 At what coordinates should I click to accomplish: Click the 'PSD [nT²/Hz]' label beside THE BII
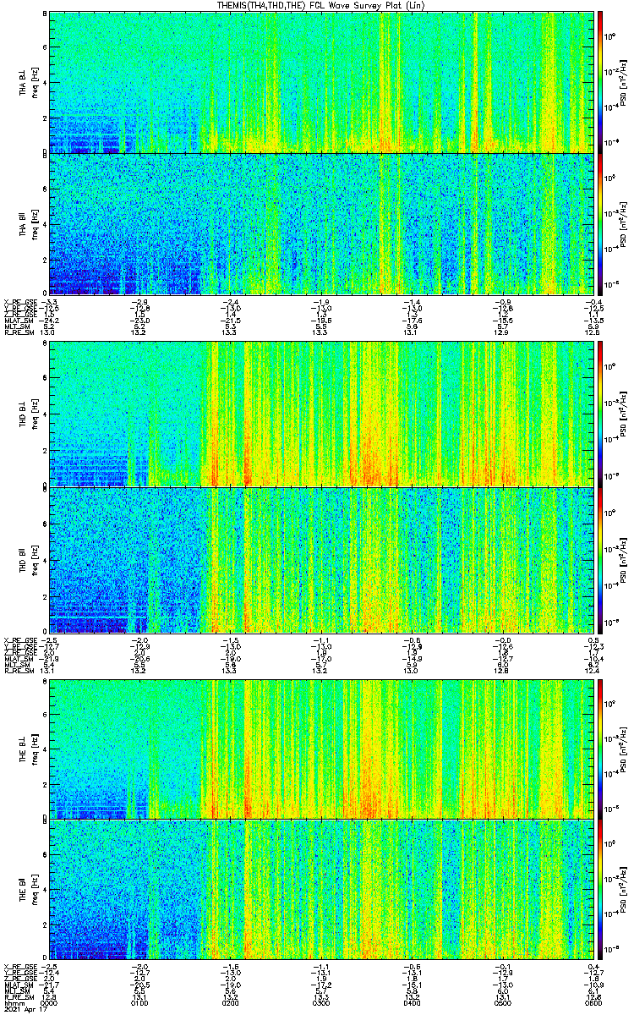coord(622,890)
